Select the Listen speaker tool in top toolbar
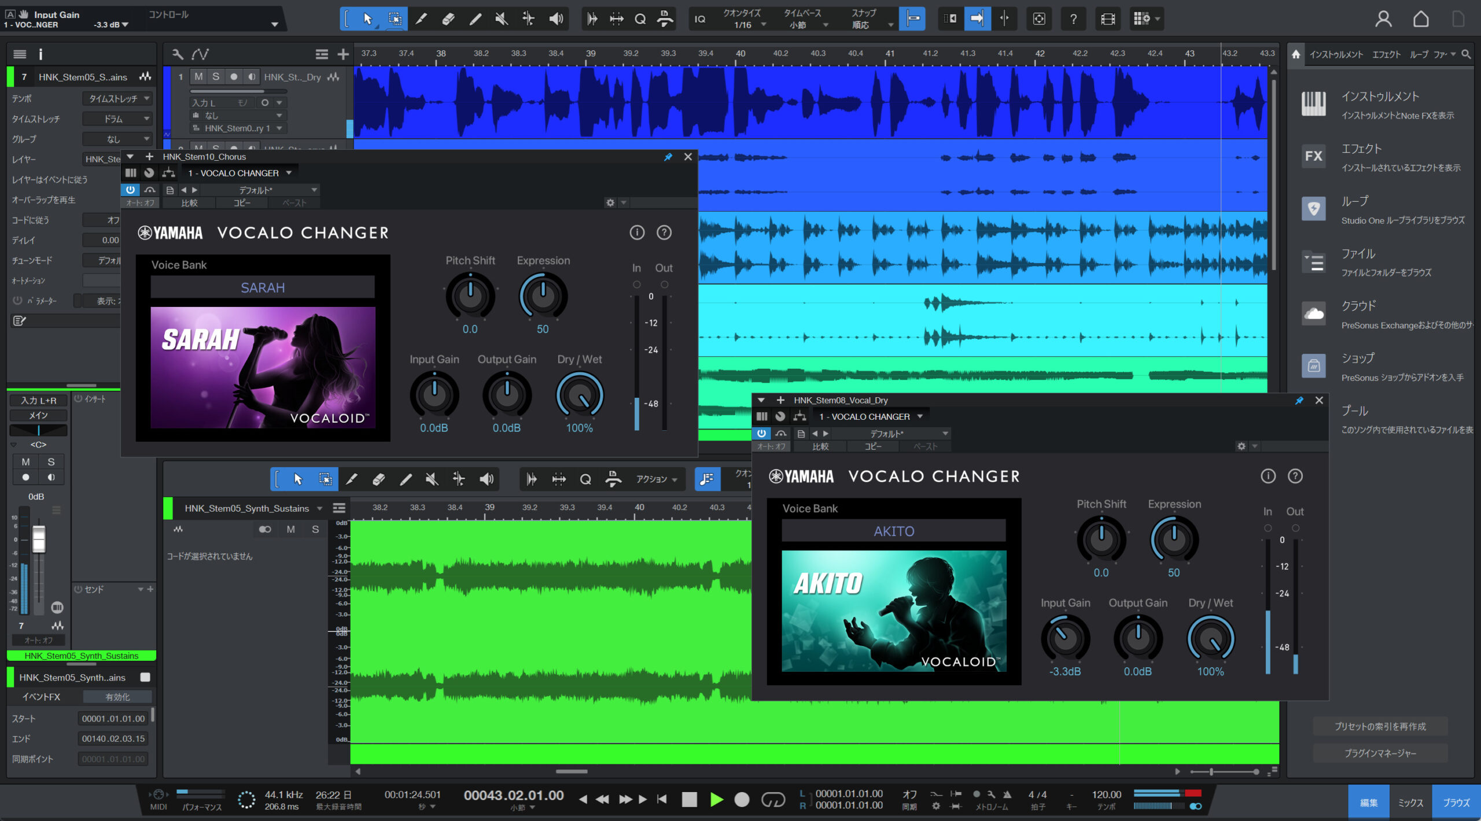The width and height of the screenshot is (1481, 821). (x=556, y=19)
